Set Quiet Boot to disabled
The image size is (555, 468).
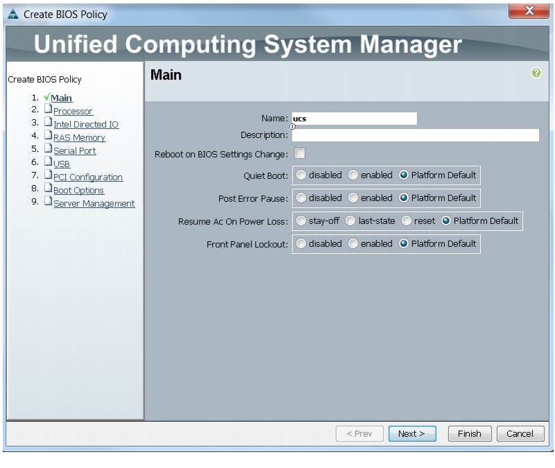tap(301, 175)
